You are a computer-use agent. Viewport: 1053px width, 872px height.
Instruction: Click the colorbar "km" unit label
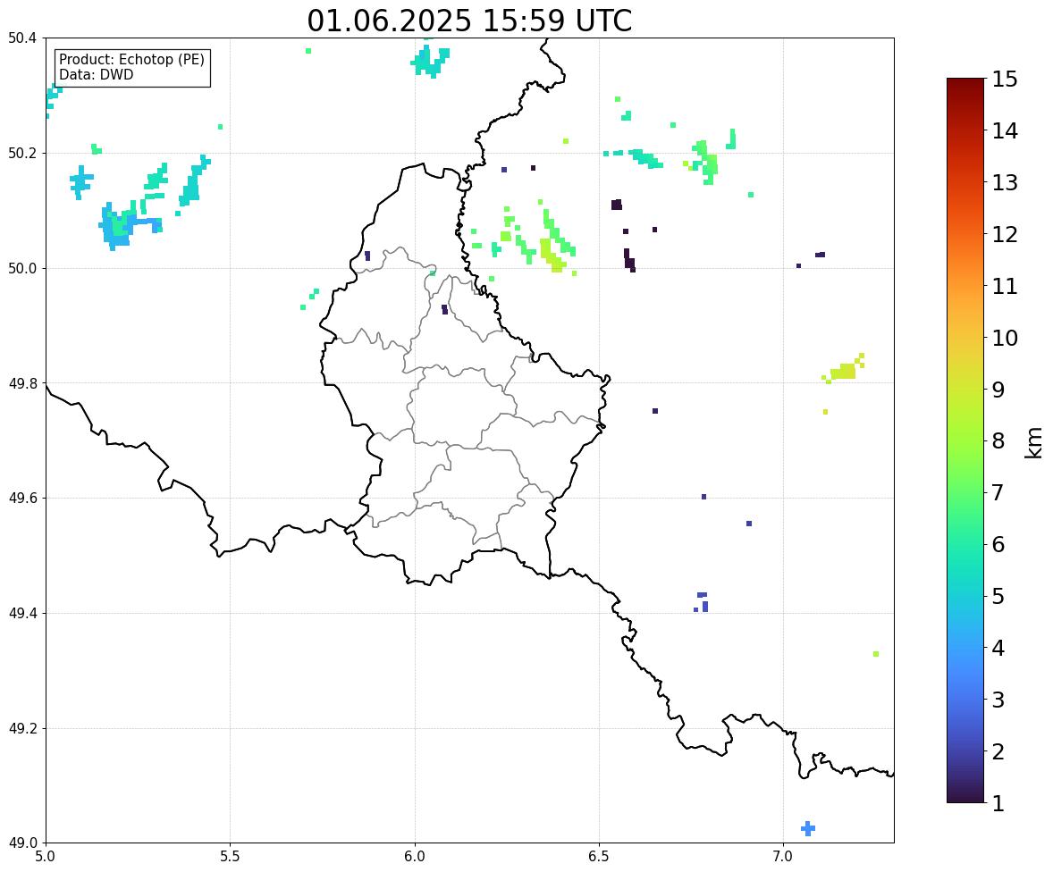click(1033, 442)
